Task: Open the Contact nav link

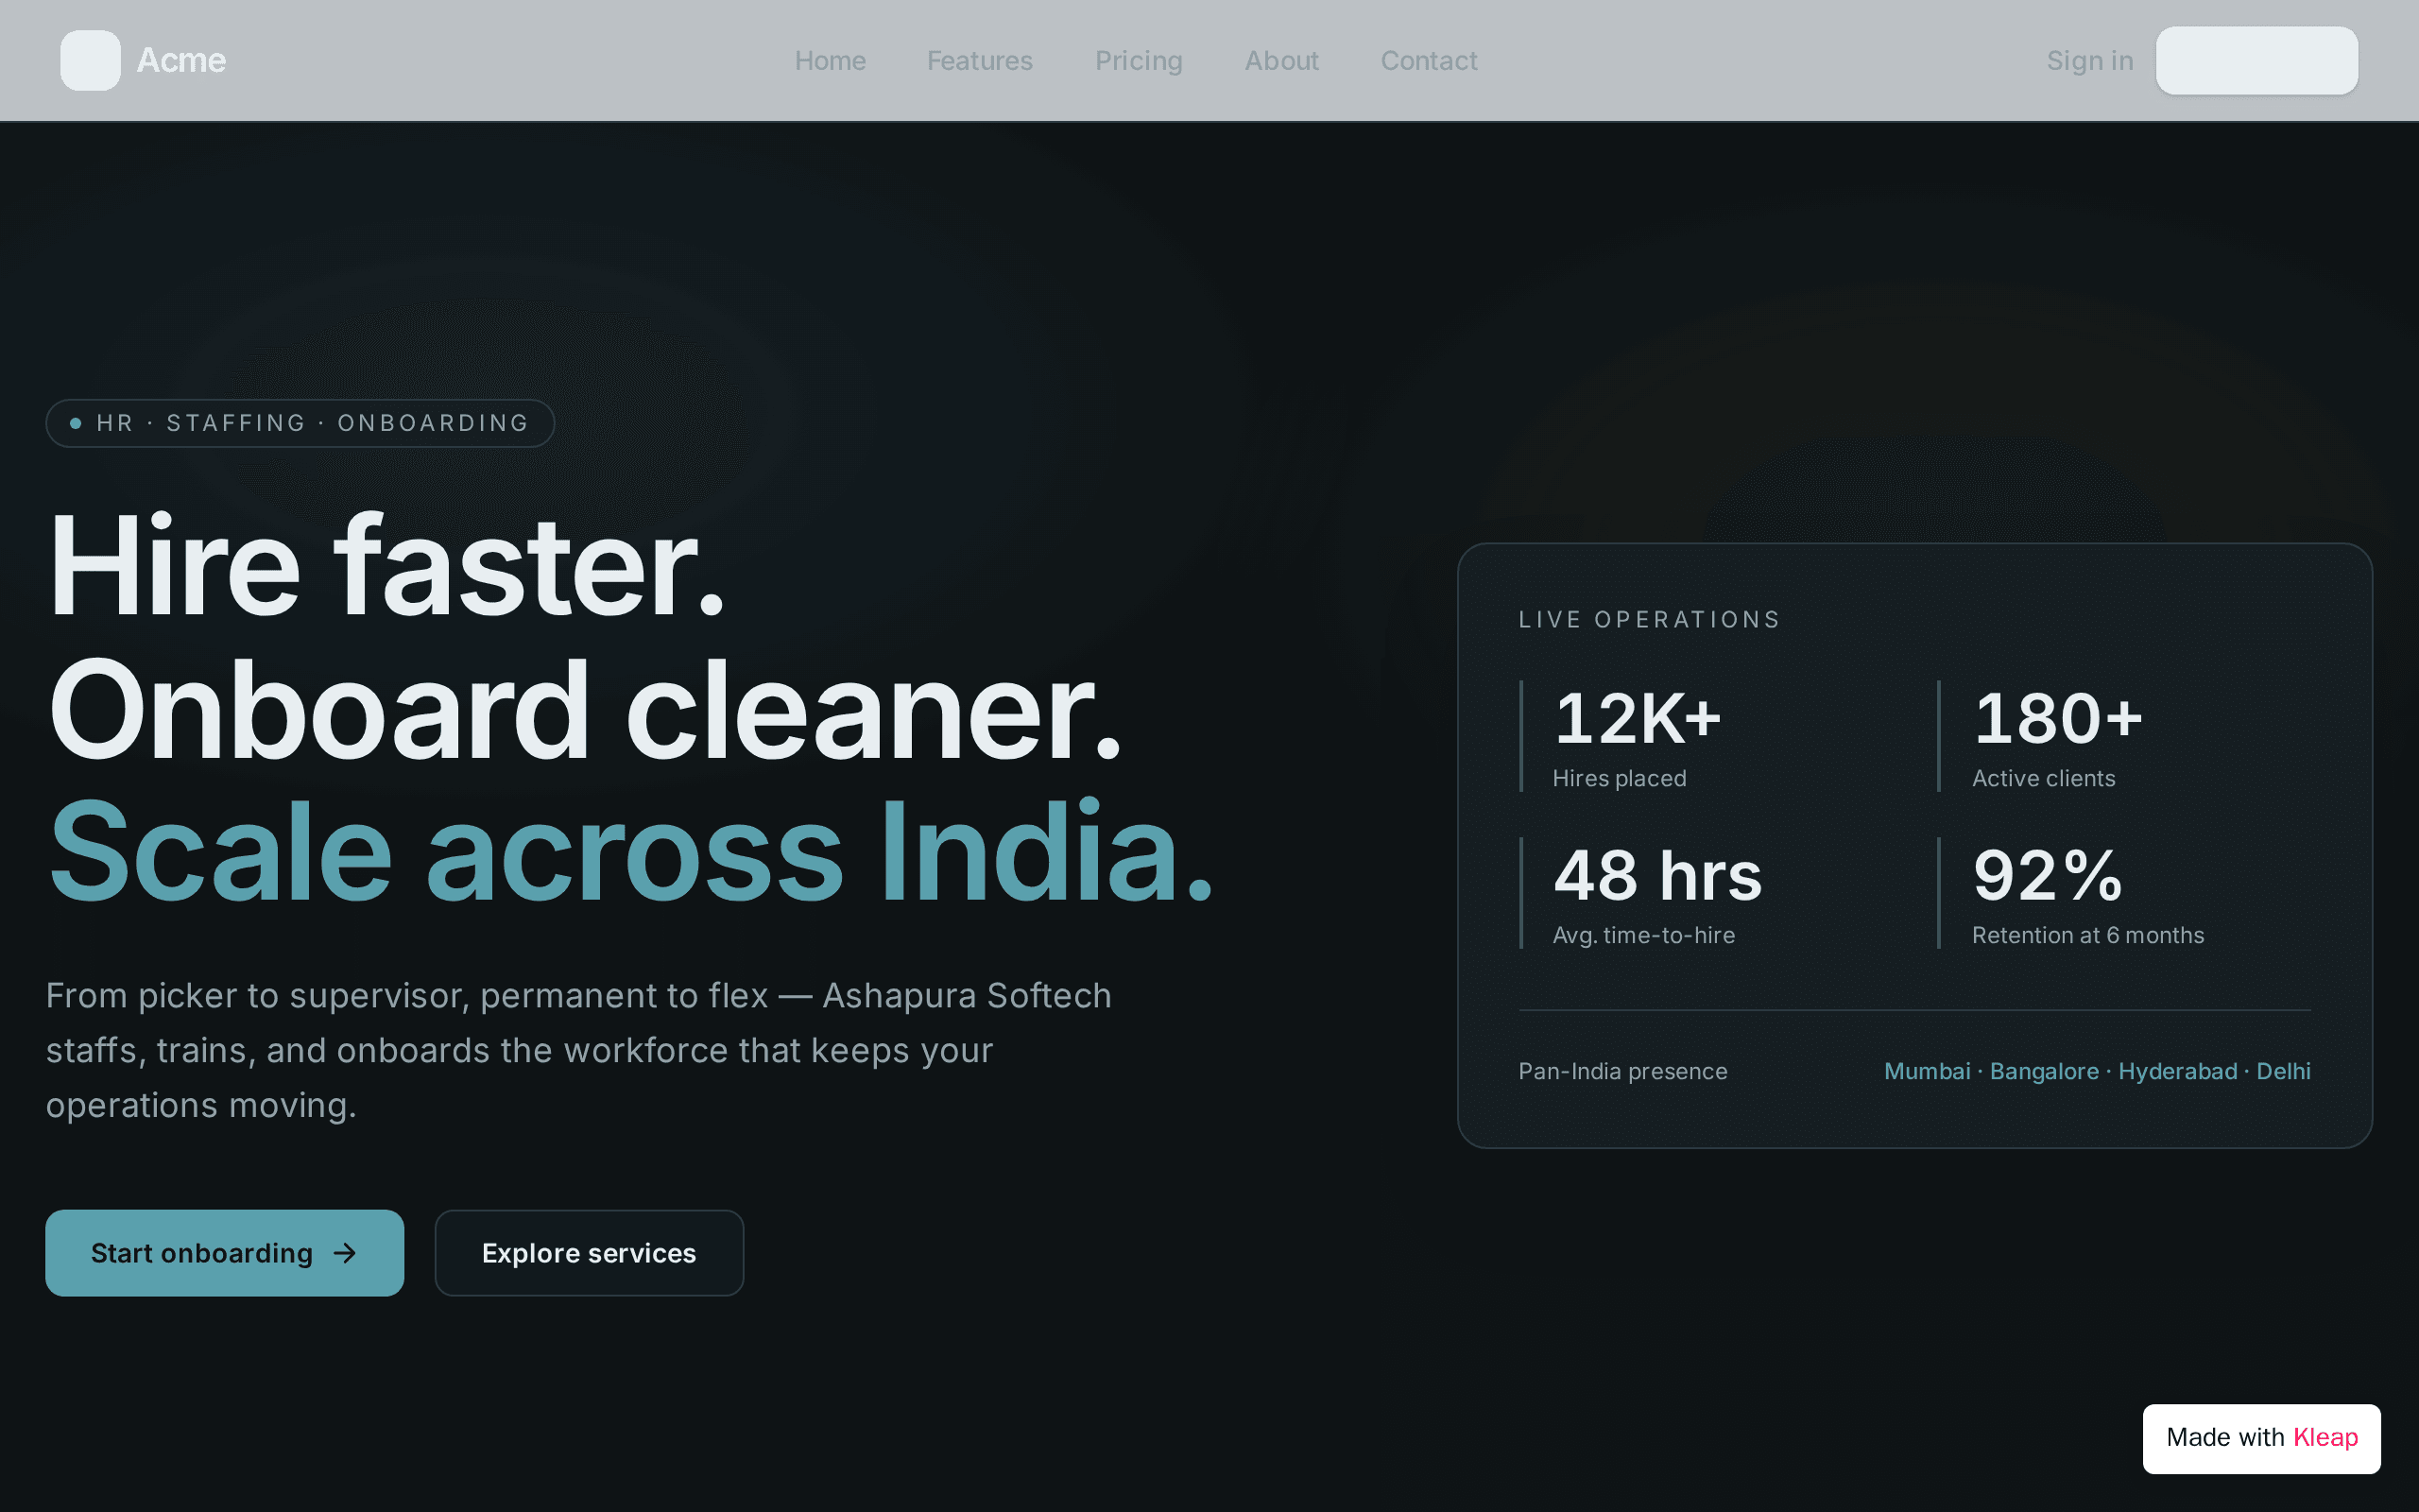Action: point(1429,61)
